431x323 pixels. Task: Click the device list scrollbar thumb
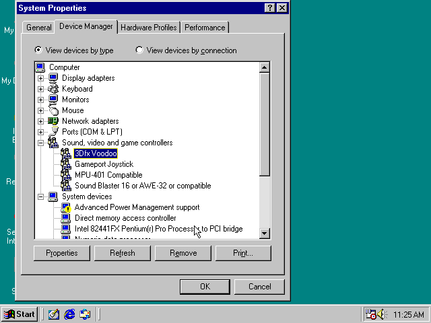click(x=265, y=124)
